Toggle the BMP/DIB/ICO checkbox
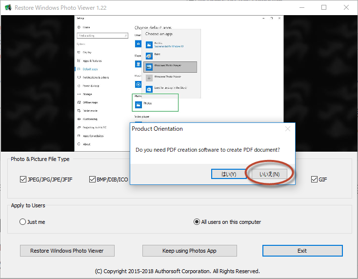The height and width of the screenshot is (279, 358). point(108,179)
